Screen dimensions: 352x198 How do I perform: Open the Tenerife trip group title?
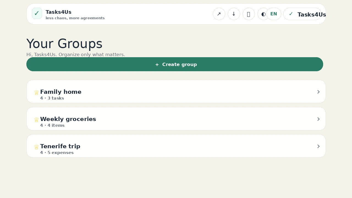point(60,146)
